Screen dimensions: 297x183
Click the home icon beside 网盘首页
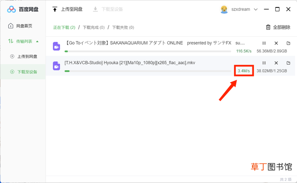tap(11, 26)
